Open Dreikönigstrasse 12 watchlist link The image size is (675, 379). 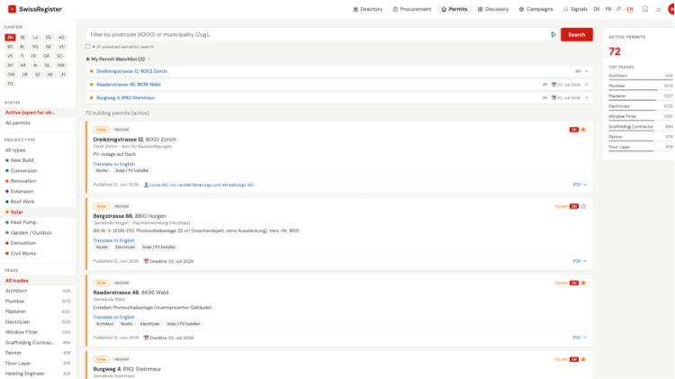[131, 71]
